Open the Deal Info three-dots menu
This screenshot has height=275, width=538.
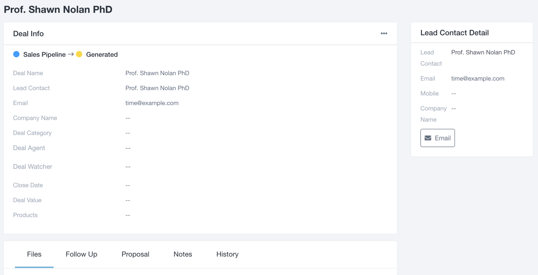tap(384, 33)
